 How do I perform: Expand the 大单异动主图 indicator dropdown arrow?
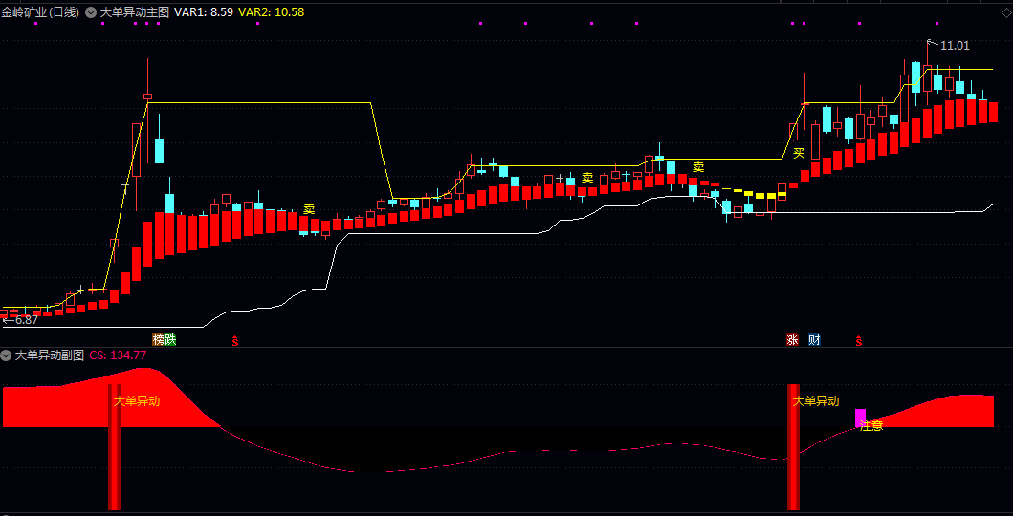91,11
